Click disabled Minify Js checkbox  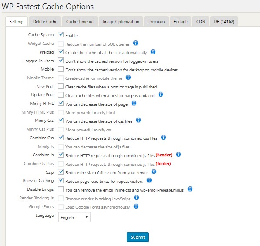coord(61,147)
